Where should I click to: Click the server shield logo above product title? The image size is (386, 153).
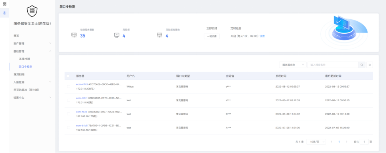[x=32, y=11]
